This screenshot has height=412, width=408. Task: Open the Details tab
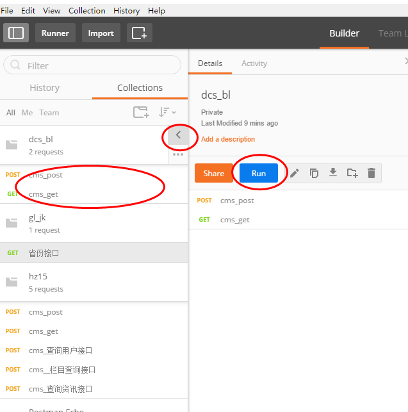click(210, 63)
